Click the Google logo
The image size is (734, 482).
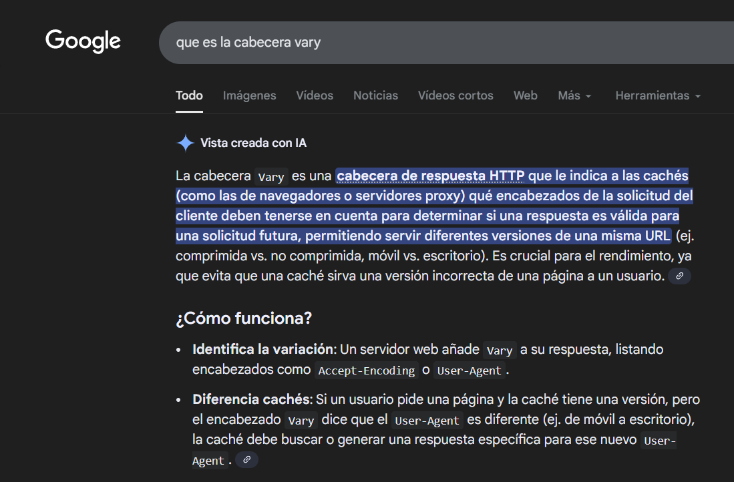coord(83,41)
